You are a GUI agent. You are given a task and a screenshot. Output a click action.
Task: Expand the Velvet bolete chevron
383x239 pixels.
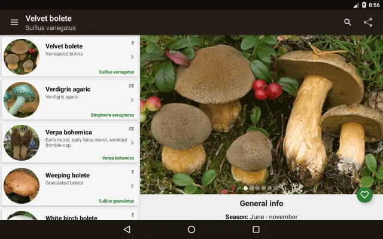(132, 57)
